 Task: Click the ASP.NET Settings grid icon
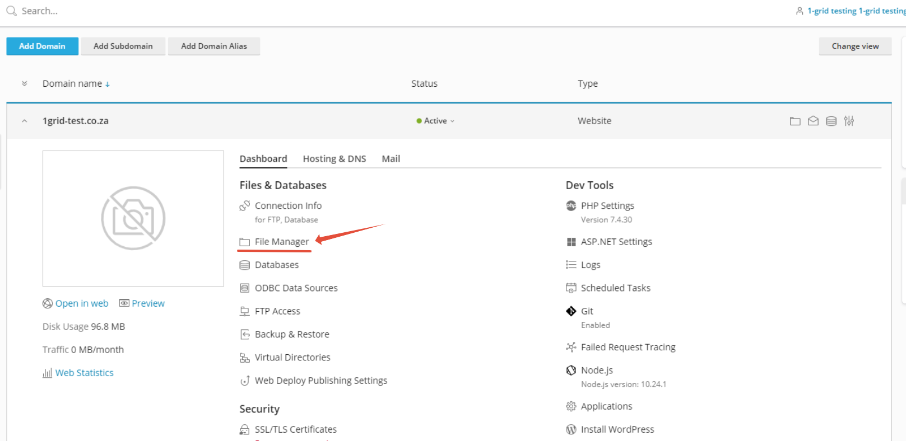571,242
